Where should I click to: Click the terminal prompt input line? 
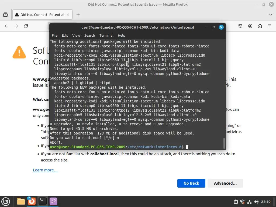point(119,147)
